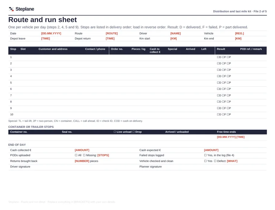Click the 'Customer and address' column header

point(53,49)
